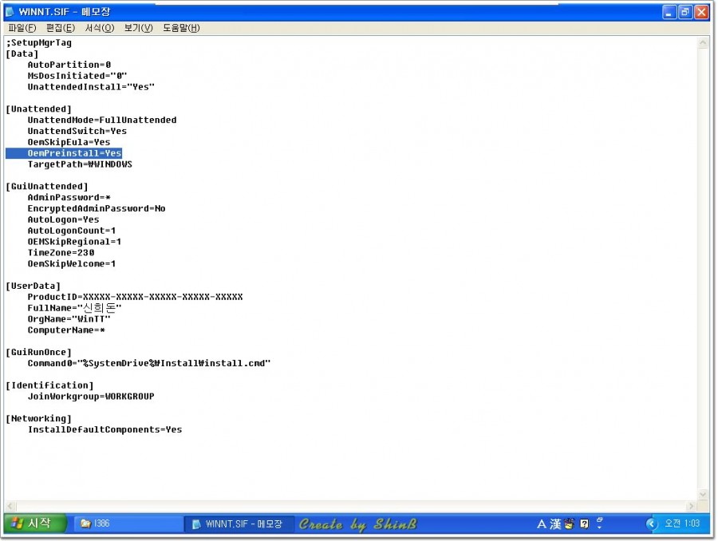Click the [Data] section header
The width and height of the screenshot is (718, 541).
coord(22,53)
